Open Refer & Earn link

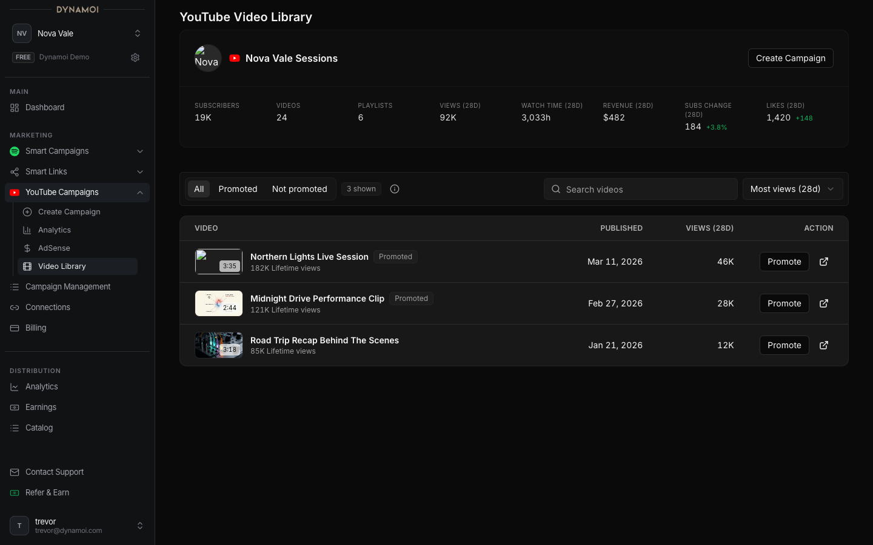point(77,493)
